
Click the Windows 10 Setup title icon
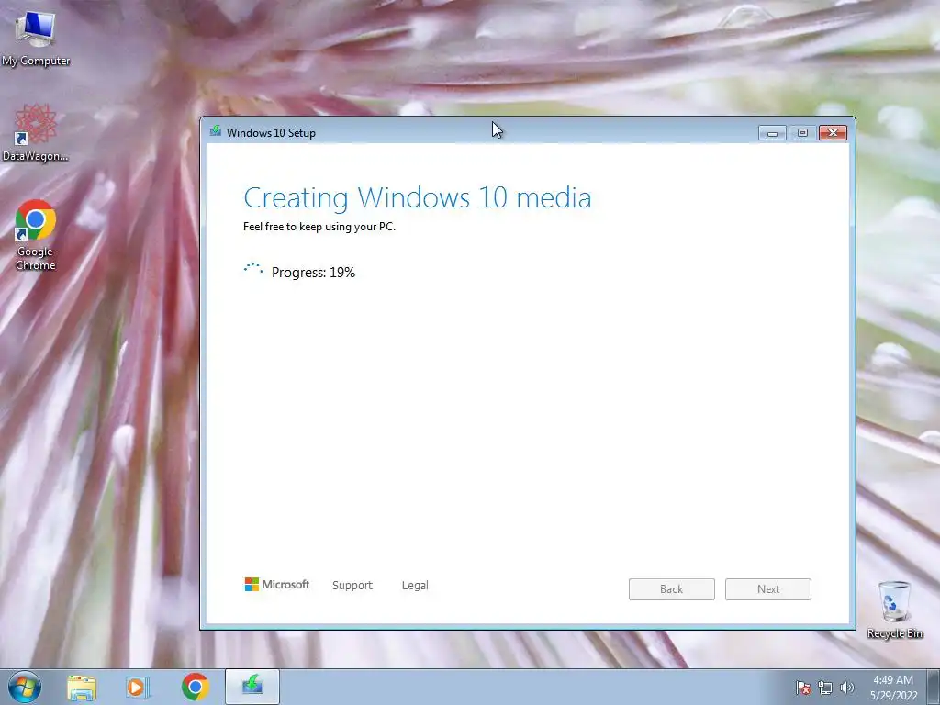click(216, 132)
